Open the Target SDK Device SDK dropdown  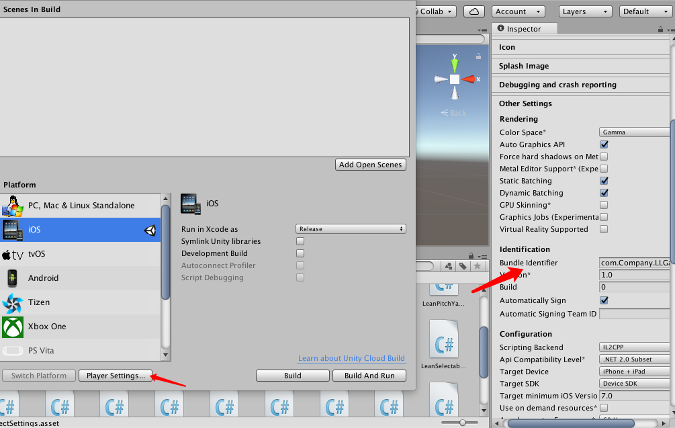pyautogui.click(x=635, y=384)
